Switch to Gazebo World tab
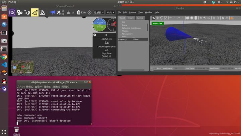241x136 pixels. (122, 18)
